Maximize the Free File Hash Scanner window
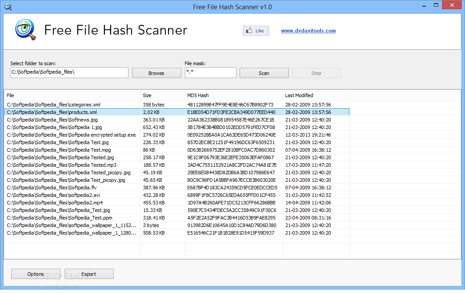465x294 pixels. 436,5
